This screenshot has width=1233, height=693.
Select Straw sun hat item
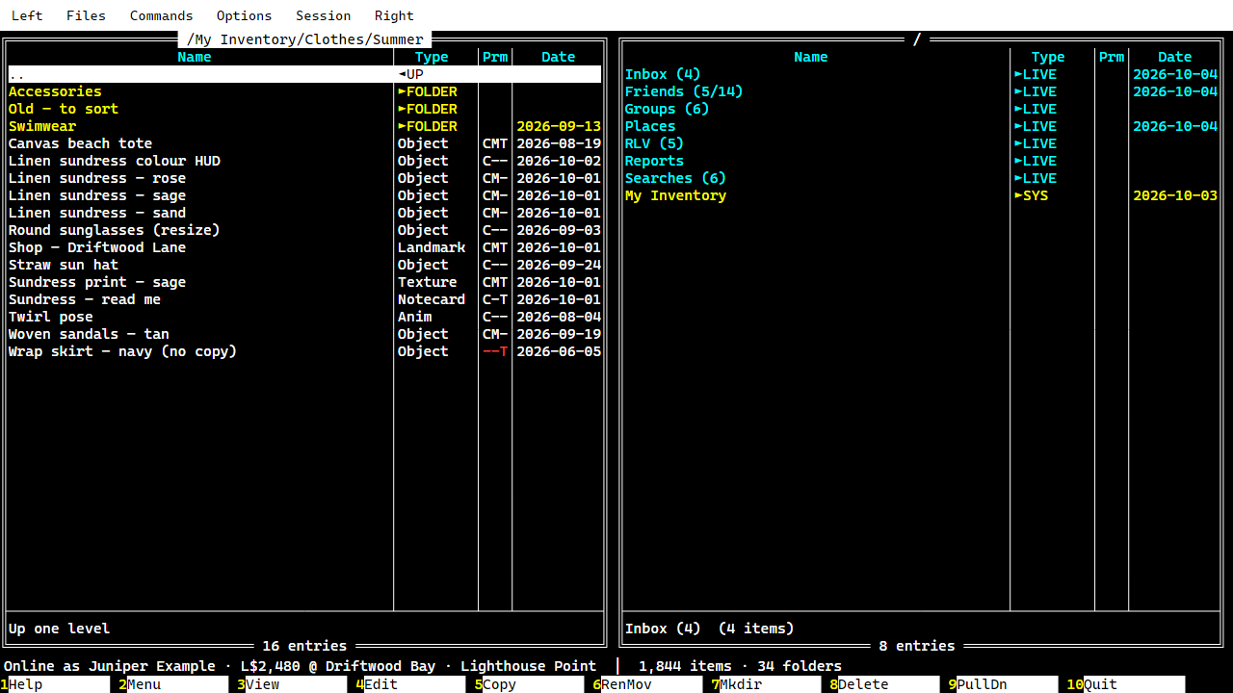pos(304,265)
